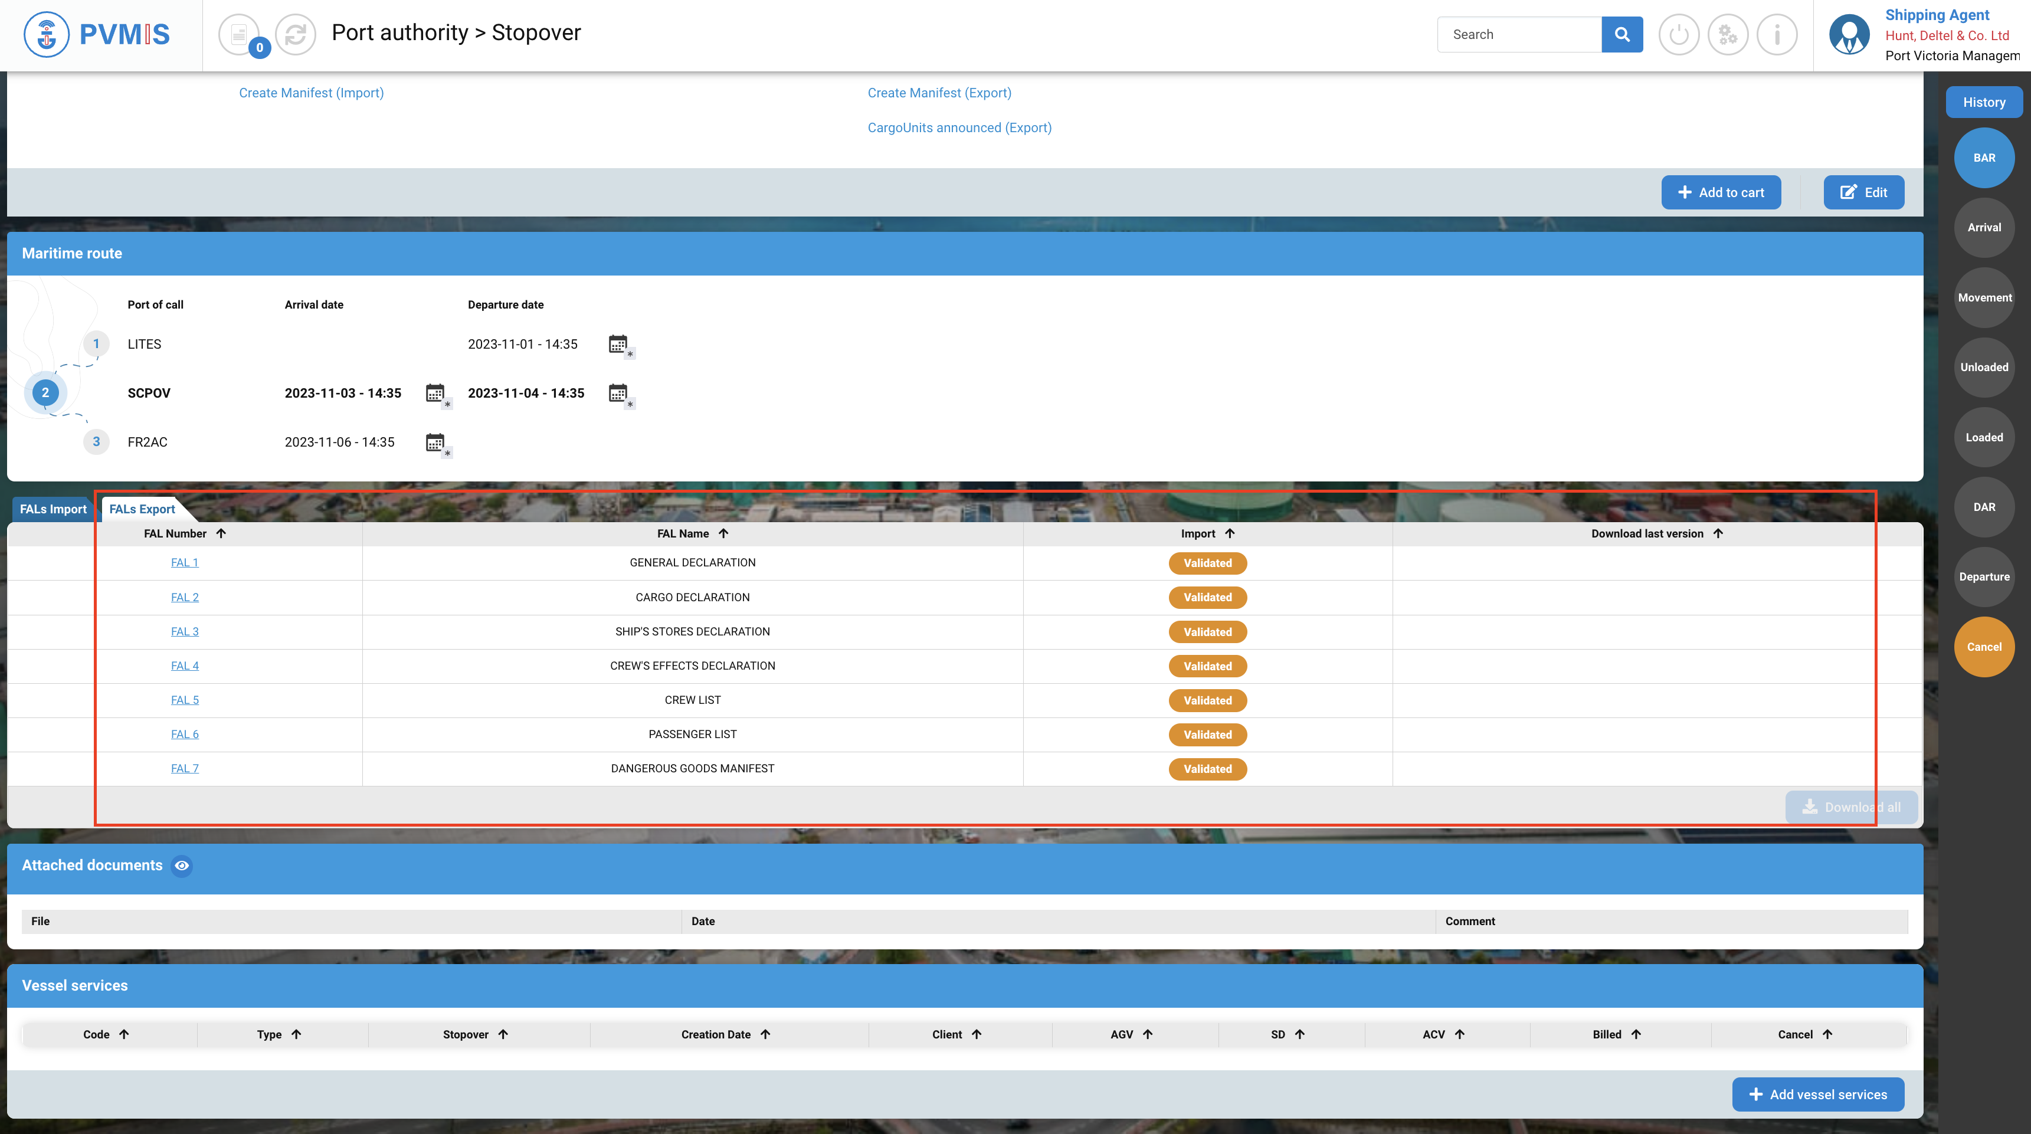
Task: Toggle Attached documents eye visibility icon
Action: (182, 866)
